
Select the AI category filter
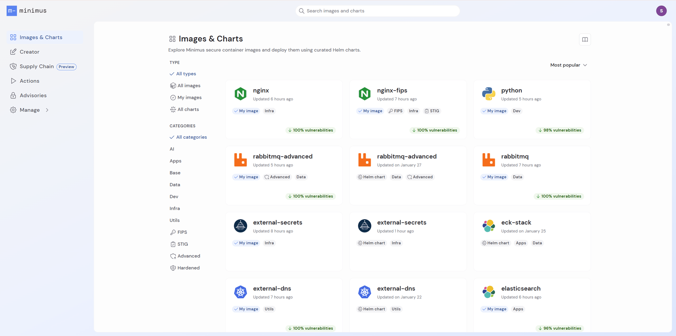(172, 149)
